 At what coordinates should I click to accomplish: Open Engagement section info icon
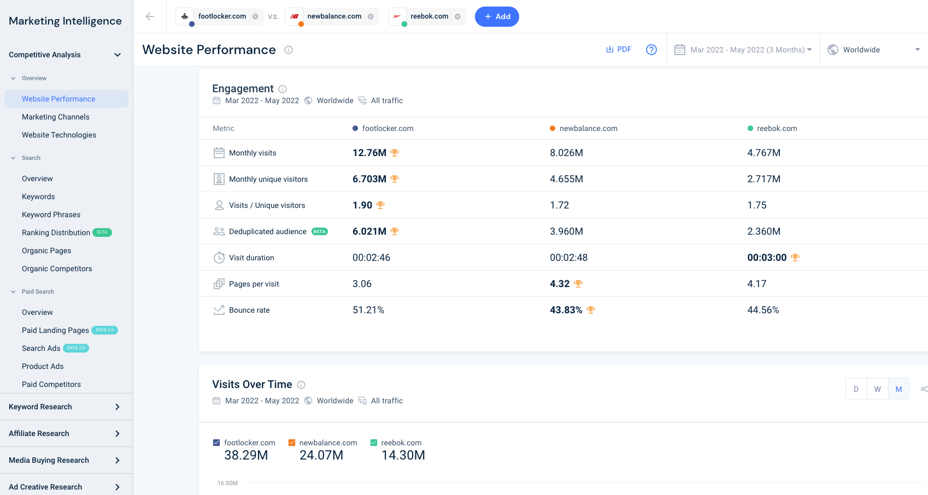283,89
